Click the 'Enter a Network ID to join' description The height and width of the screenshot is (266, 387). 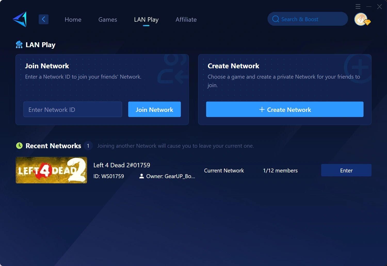(83, 77)
